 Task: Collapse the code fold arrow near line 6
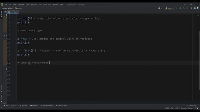(4, 15)
